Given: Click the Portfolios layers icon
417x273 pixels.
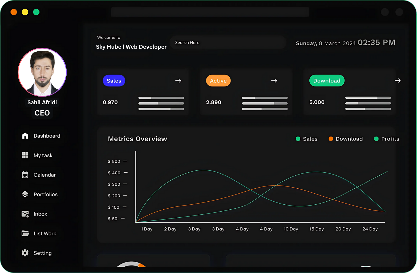Looking at the screenshot, I should (x=25, y=194).
